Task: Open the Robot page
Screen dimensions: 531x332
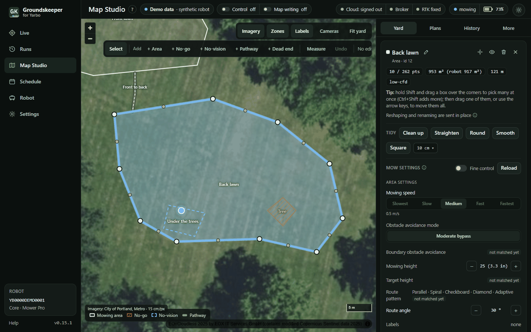Action: (40, 98)
